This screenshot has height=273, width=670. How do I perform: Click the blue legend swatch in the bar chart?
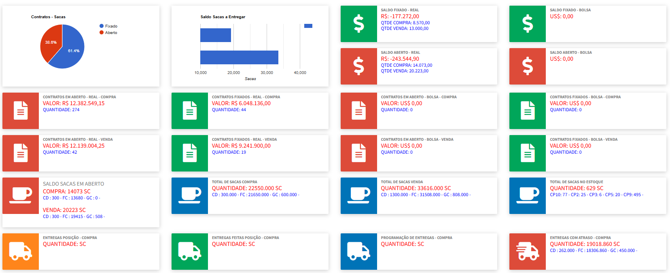pyautogui.click(x=308, y=26)
